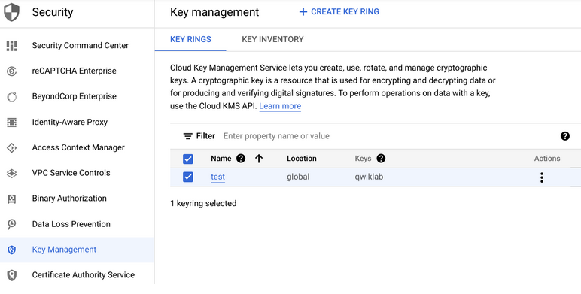
Task: Uncheck the test keyring row checkbox
Action: [x=188, y=177]
